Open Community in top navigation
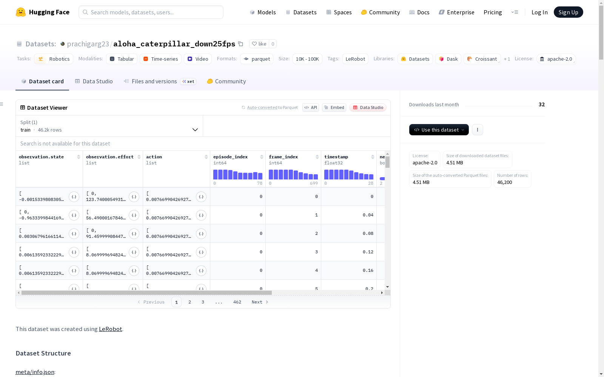The width and height of the screenshot is (604, 377). [381, 12]
